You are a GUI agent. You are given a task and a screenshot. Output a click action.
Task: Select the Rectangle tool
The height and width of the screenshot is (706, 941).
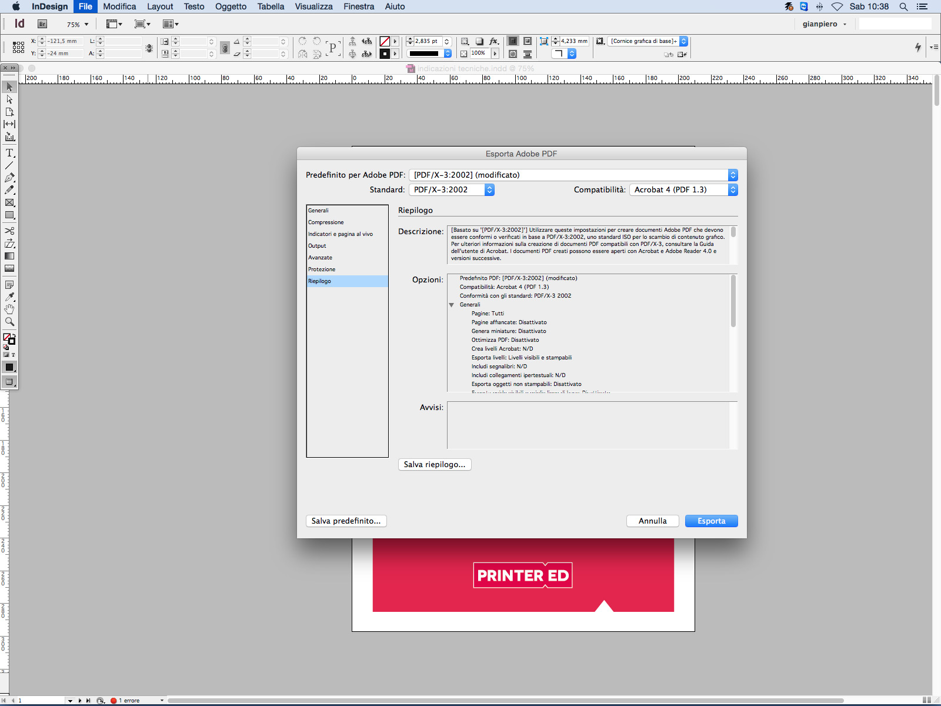point(9,215)
